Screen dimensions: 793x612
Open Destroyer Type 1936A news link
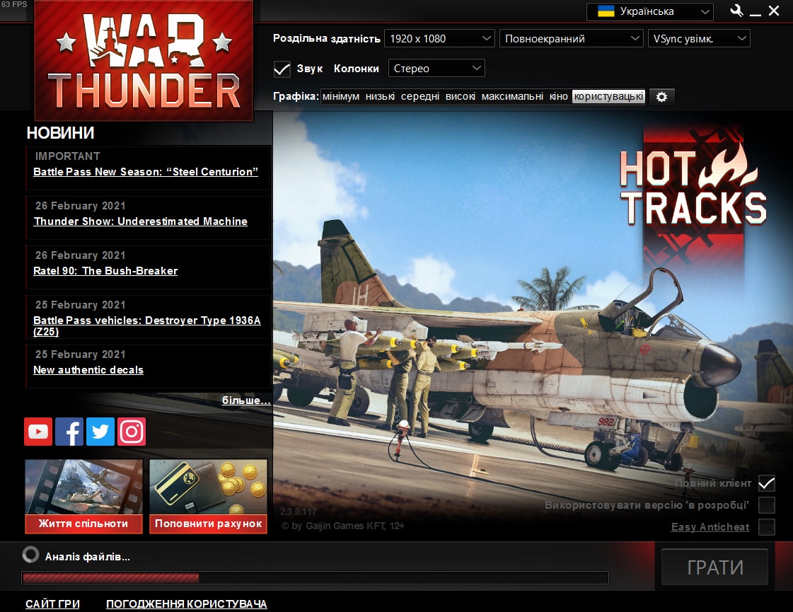click(x=146, y=325)
